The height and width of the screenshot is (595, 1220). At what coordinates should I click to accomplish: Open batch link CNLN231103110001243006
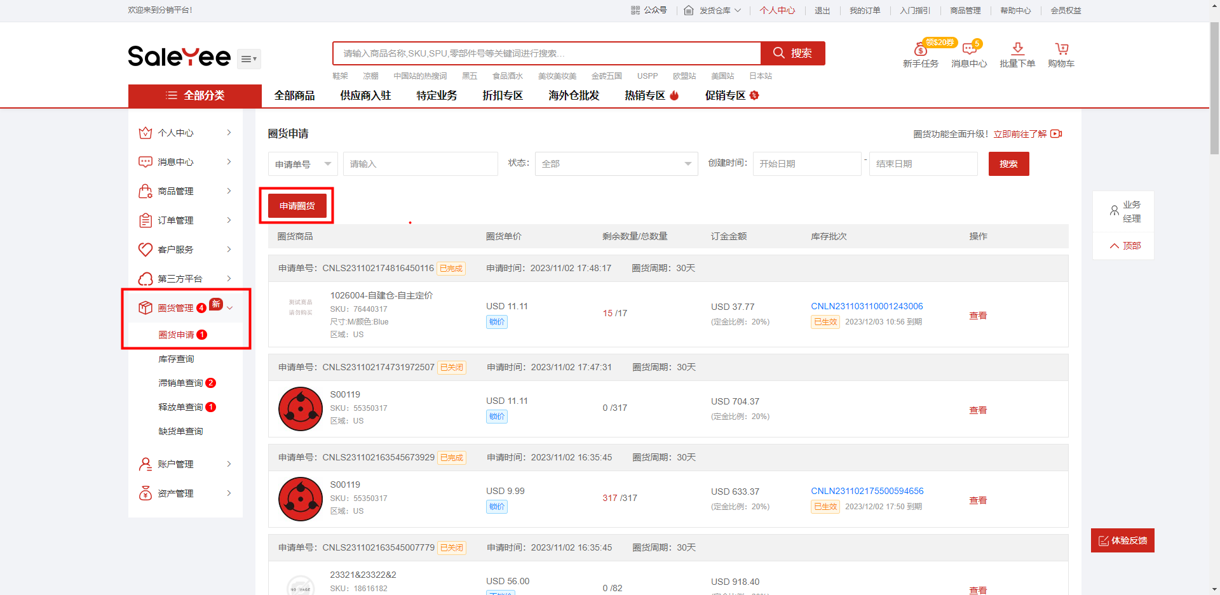coord(867,306)
